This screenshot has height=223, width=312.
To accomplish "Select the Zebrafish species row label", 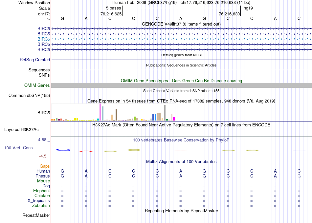I will point(41,205).
